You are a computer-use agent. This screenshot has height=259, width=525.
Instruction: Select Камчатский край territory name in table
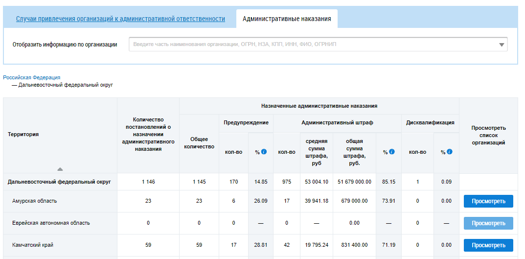coord(32,245)
